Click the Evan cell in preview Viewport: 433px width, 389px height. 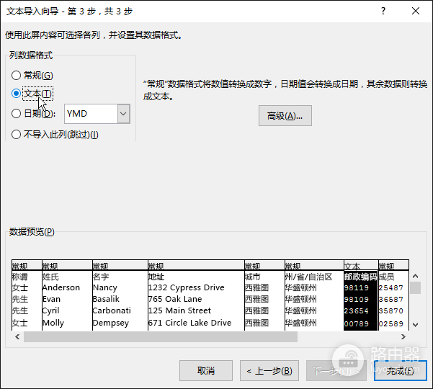(51, 299)
